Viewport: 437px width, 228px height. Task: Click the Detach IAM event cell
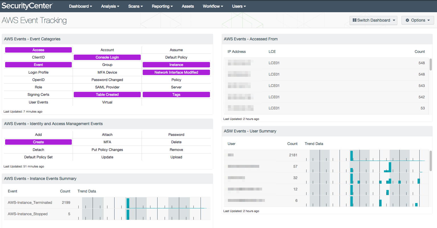(38, 150)
